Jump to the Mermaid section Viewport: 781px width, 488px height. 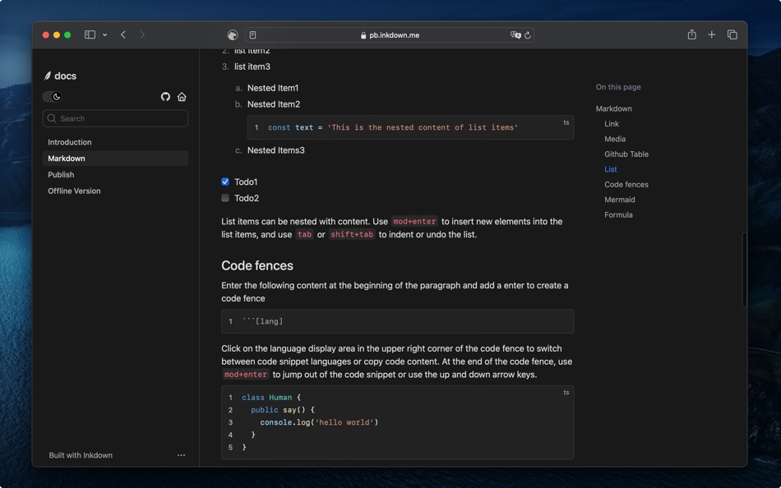click(x=620, y=200)
